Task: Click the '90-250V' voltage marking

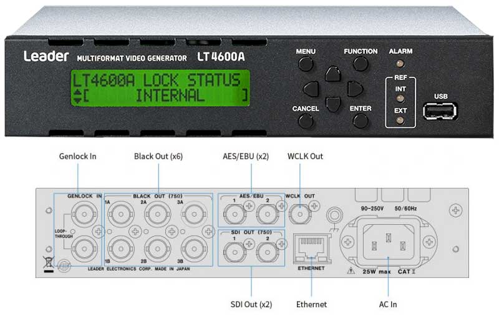Action: (x=372, y=209)
